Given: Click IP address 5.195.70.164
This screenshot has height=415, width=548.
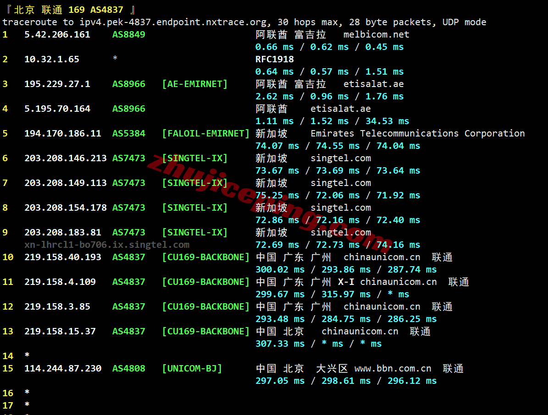Looking at the screenshot, I should (57, 109).
